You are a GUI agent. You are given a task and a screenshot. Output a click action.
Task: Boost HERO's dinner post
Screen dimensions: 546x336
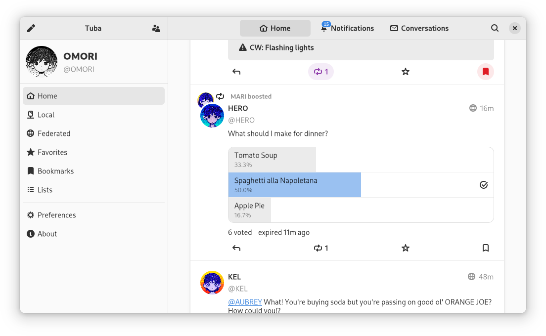coord(320,248)
